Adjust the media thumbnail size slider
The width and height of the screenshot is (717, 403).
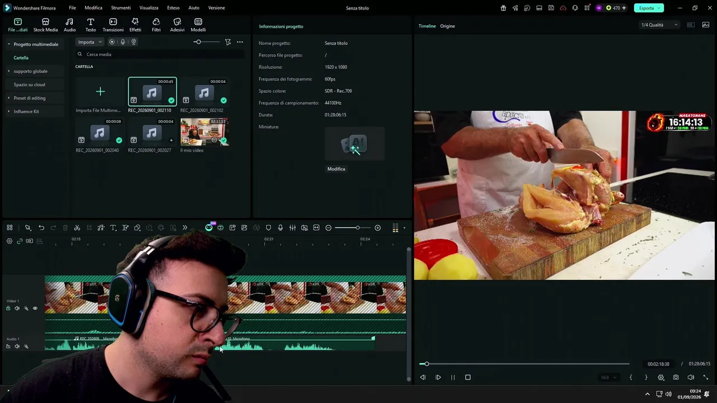[206, 42]
